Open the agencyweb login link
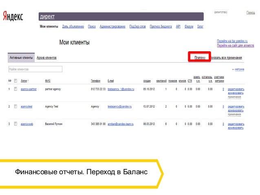 point(27,124)
